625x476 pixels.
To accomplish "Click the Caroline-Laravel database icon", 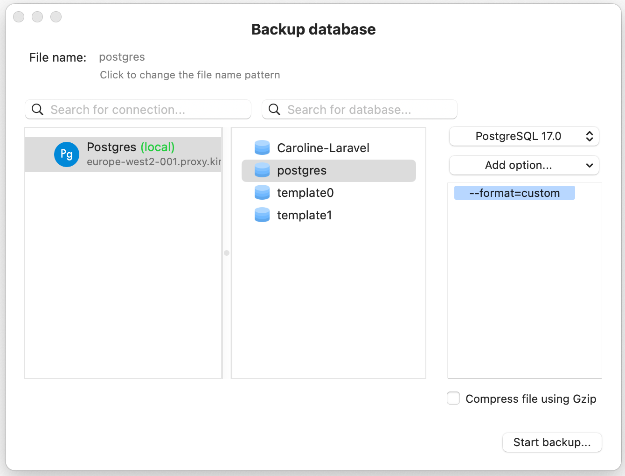I will [x=262, y=147].
